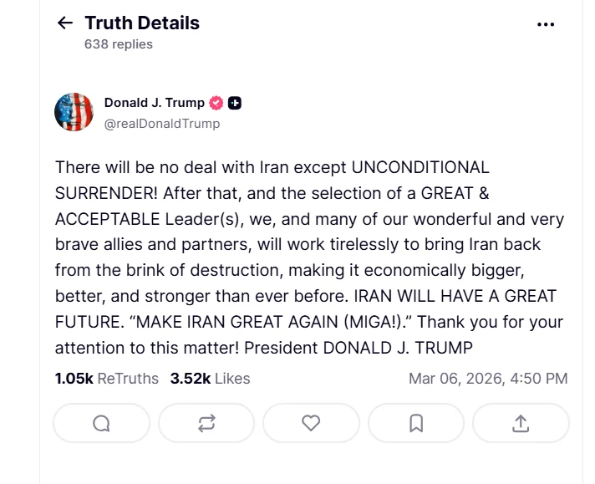Click the black plus badge beside the name
The image size is (595, 484).
click(235, 103)
